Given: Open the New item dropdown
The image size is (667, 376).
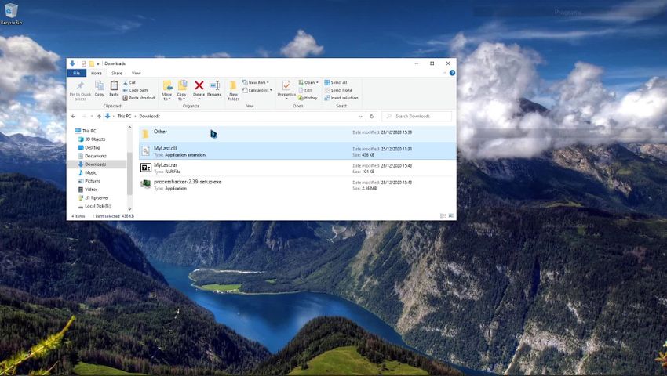Looking at the screenshot, I should coord(256,82).
